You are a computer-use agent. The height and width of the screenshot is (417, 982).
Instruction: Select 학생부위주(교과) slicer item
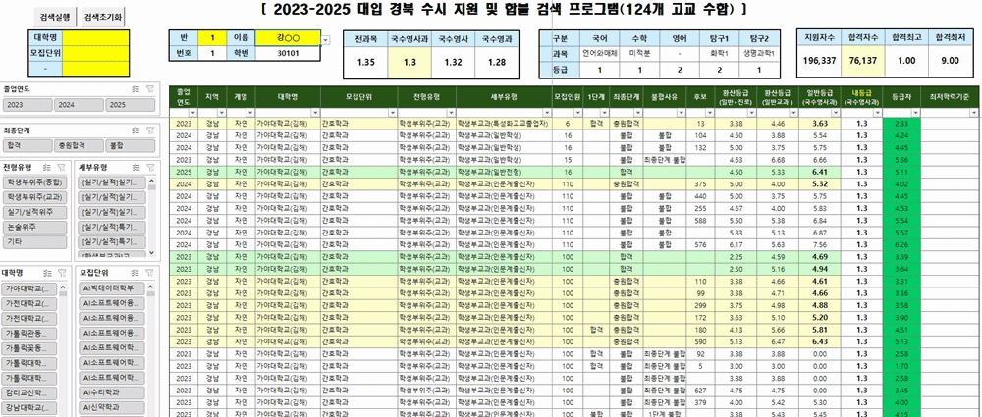35,197
